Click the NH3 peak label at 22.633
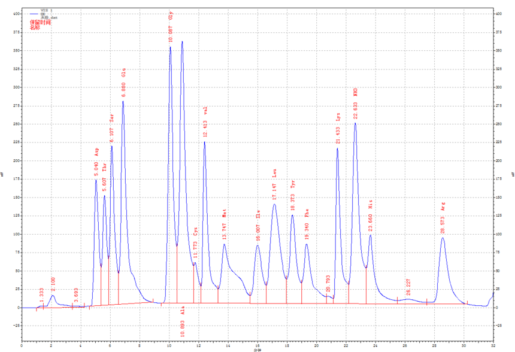This screenshot has height=352, width=515. click(x=355, y=104)
